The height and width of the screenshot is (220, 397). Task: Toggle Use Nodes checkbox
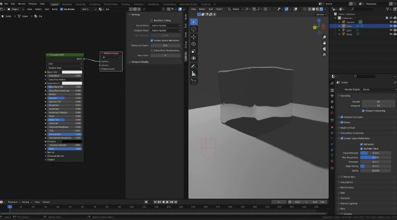tap(62, 9)
